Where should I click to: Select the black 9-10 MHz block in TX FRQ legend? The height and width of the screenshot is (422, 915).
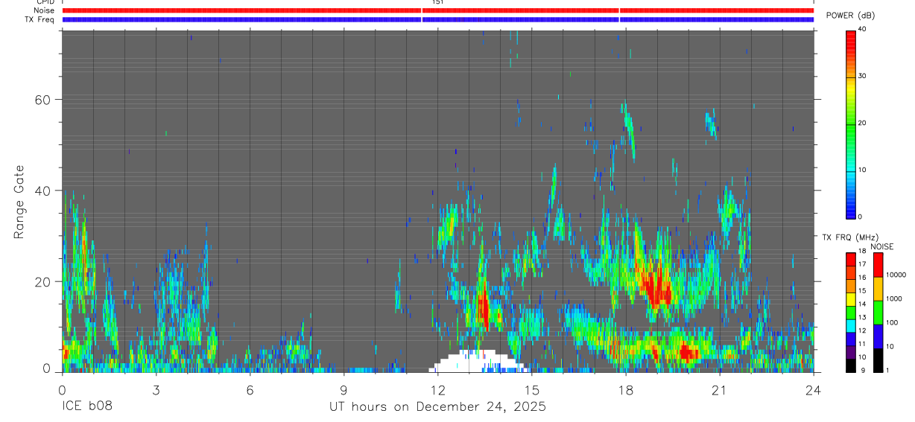851,365
